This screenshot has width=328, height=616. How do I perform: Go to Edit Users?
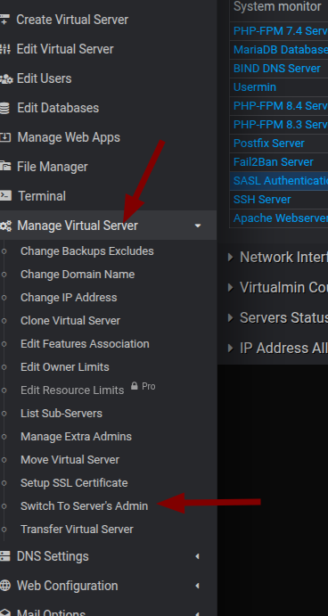[45, 78]
